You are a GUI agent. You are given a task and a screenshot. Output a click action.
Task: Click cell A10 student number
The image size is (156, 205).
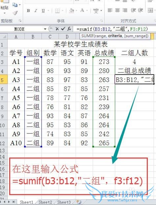click(x=16, y=143)
